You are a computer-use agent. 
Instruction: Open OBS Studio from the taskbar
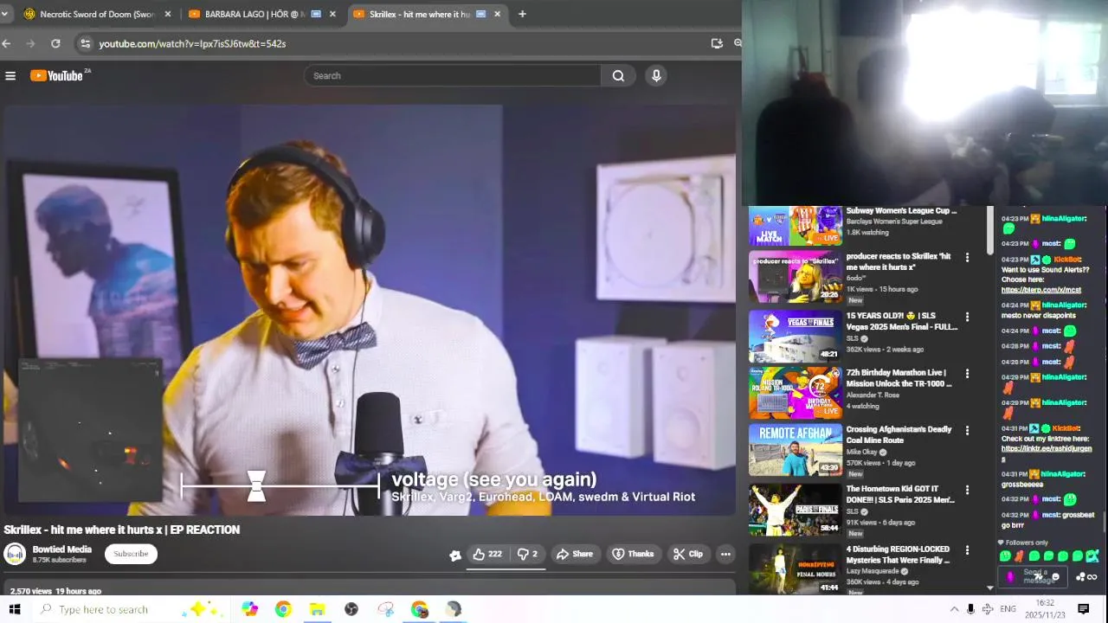[x=351, y=609]
